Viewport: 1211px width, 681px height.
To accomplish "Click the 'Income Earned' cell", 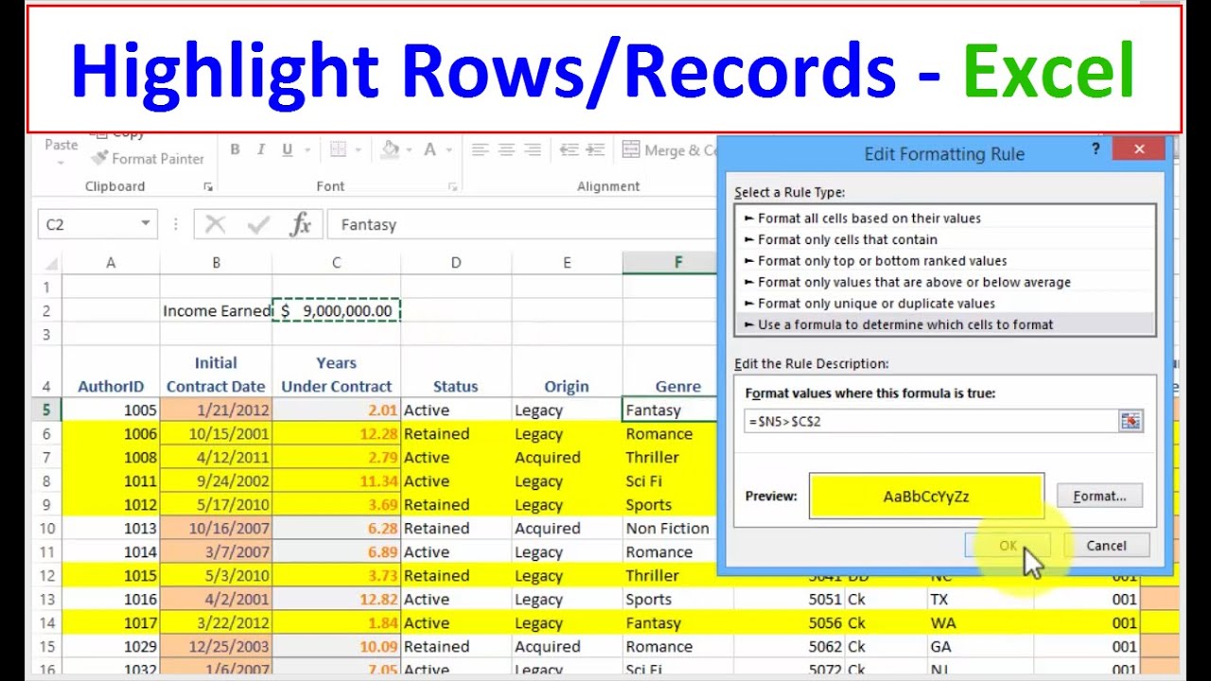I will coord(216,310).
